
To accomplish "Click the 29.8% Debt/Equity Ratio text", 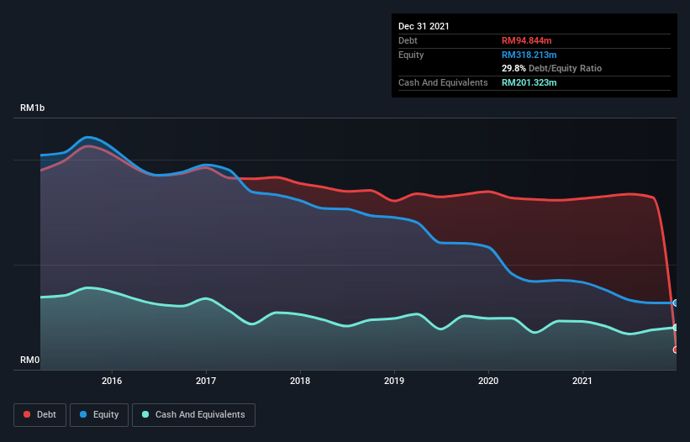I will tap(552, 68).
